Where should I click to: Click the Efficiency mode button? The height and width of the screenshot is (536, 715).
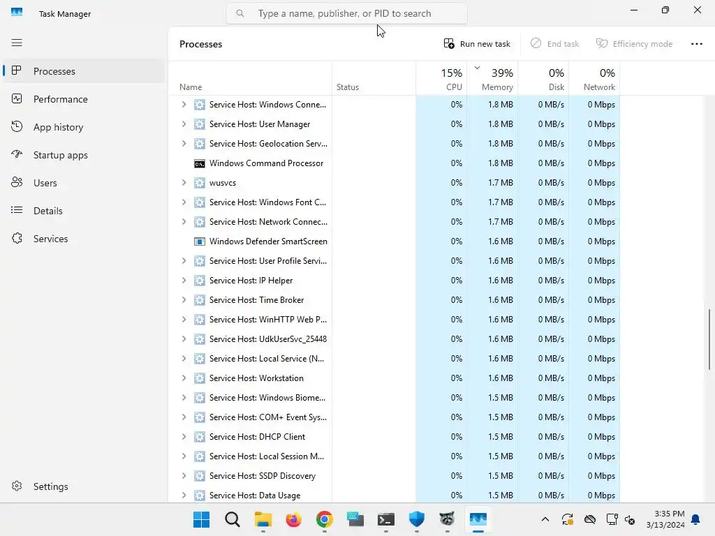pyautogui.click(x=634, y=44)
